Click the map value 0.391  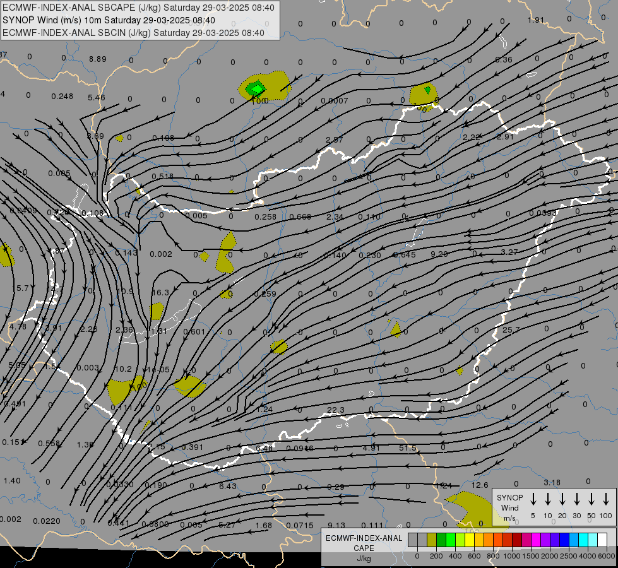pyautogui.click(x=193, y=447)
